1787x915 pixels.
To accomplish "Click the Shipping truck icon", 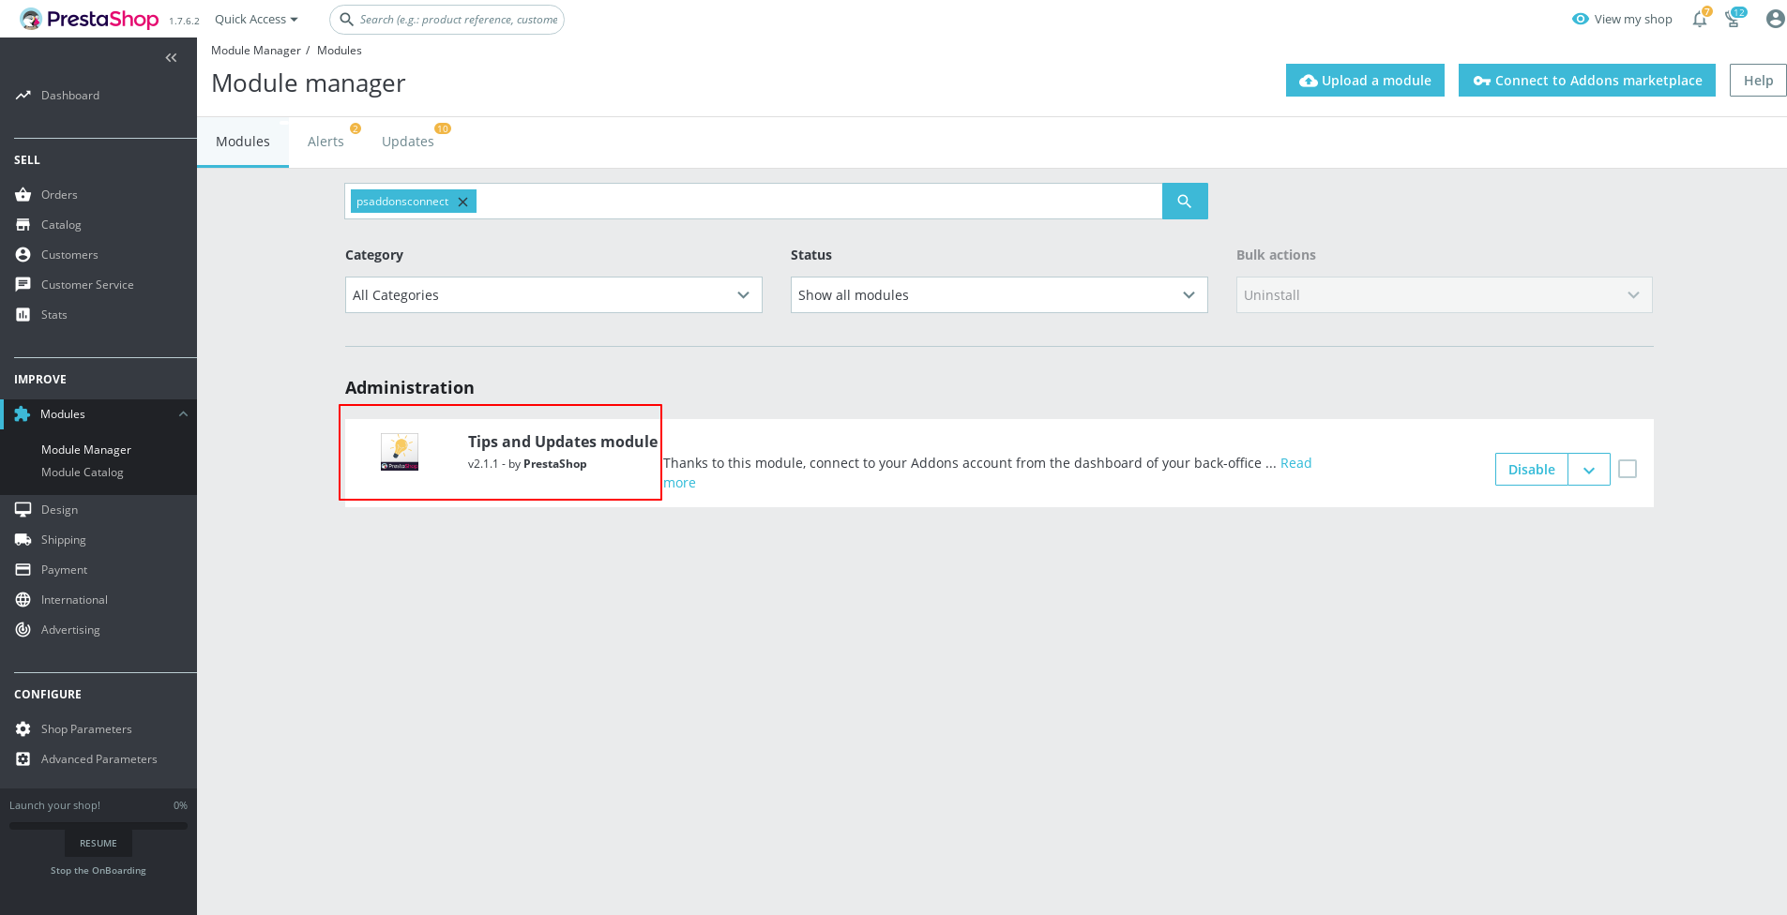I will click(x=23, y=540).
